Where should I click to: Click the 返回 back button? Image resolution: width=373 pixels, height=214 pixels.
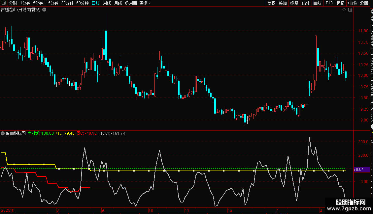pyautogui.click(x=364, y=3)
